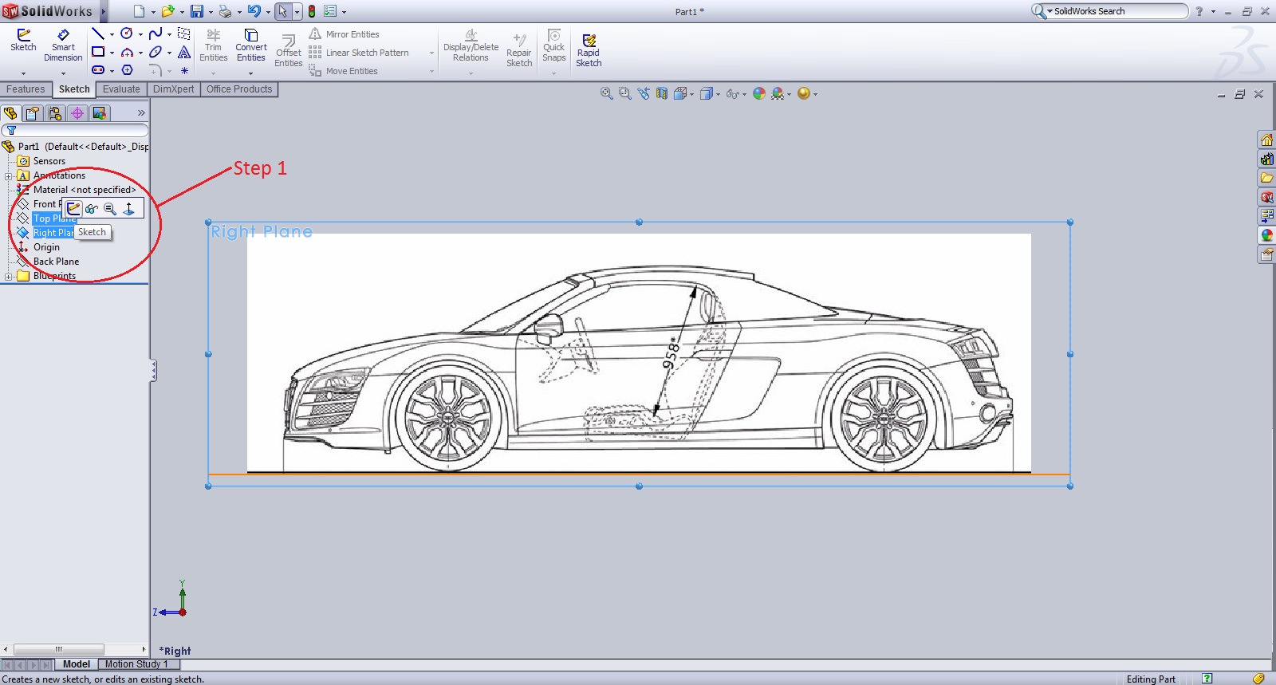This screenshot has height=685, width=1276.
Task: Pick the Line sketch tool
Action: [x=98, y=33]
